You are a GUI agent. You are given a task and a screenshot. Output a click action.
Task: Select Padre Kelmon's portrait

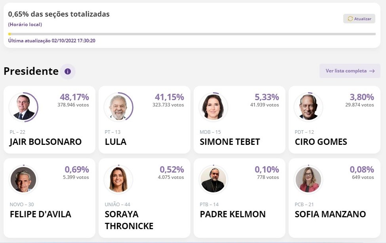(214, 180)
